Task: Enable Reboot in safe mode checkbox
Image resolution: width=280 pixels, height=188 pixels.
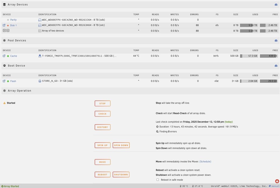Action: point(158,180)
